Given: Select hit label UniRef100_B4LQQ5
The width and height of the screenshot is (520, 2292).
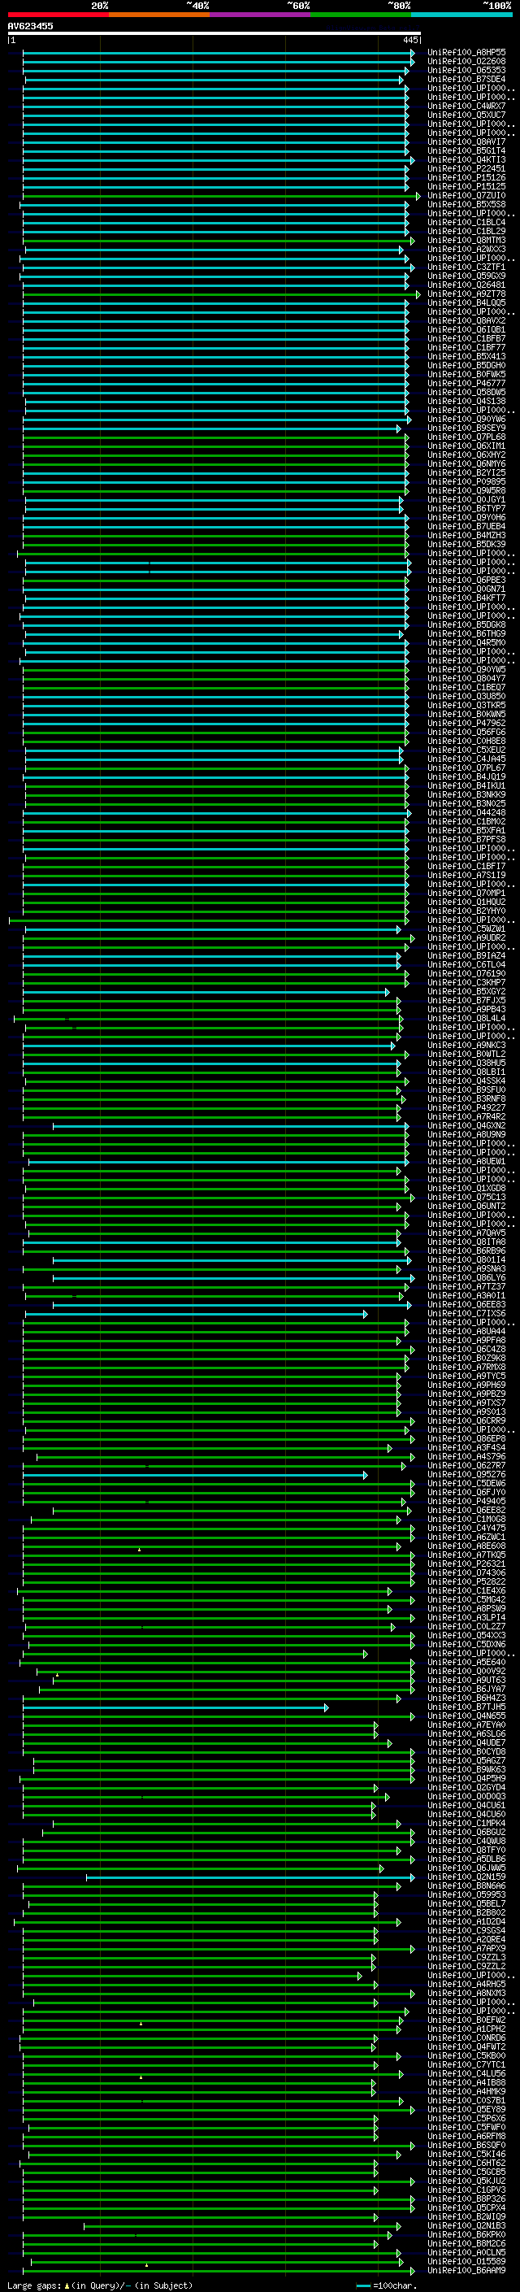Looking at the screenshot, I should coord(466,302).
